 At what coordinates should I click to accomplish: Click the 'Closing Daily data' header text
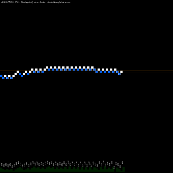pyautogui.click(x=30, y=2)
